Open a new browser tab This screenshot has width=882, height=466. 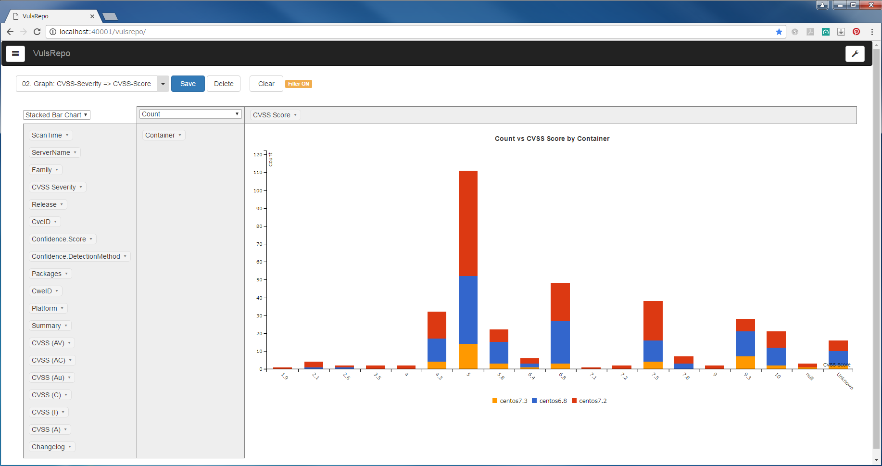pos(110,17)
